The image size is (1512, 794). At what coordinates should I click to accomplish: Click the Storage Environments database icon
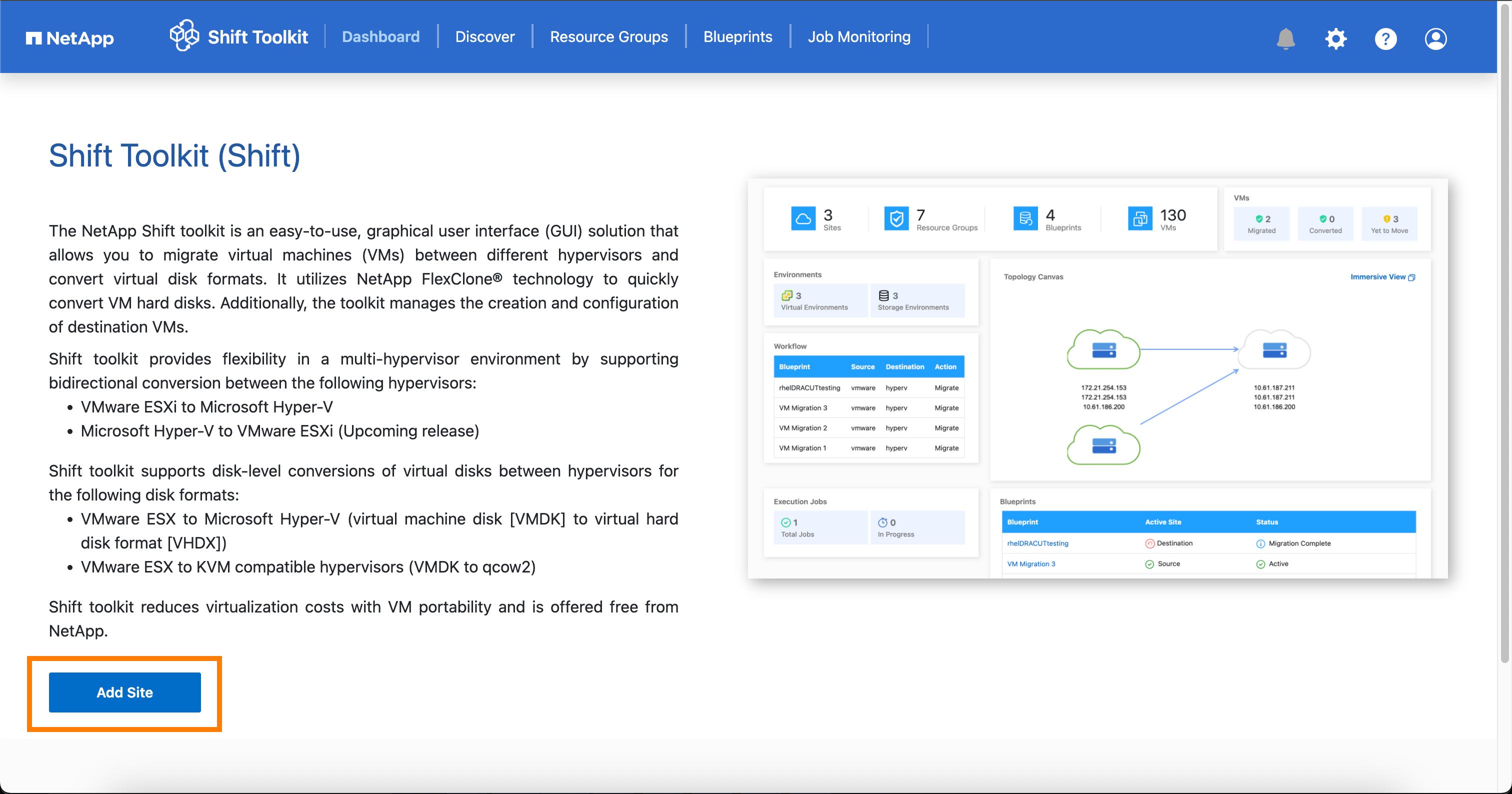point(883,295)
